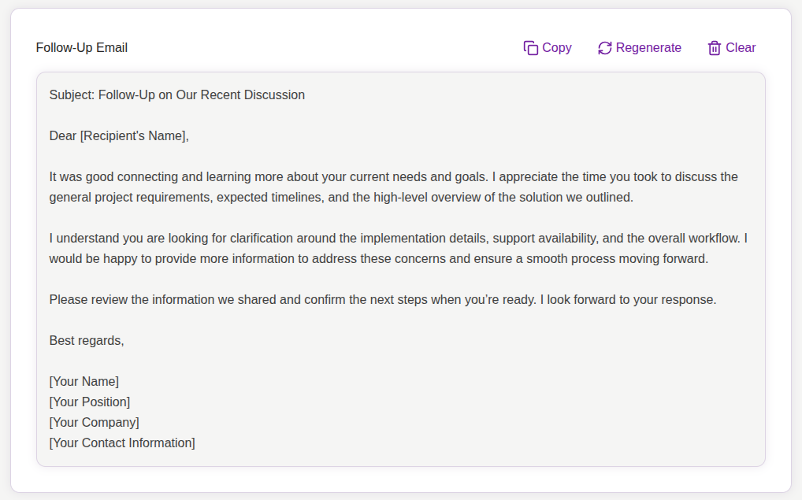Screen dimensions: 802x500
Task: Click the [Your Name] placeholder in the signature
Action: pos(84,381)
